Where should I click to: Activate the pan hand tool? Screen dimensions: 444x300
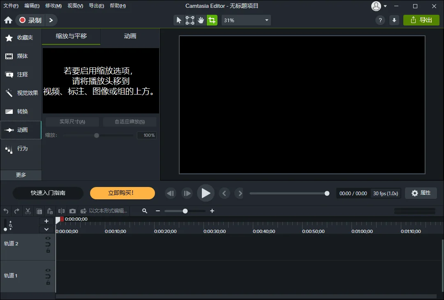[201, 20]
